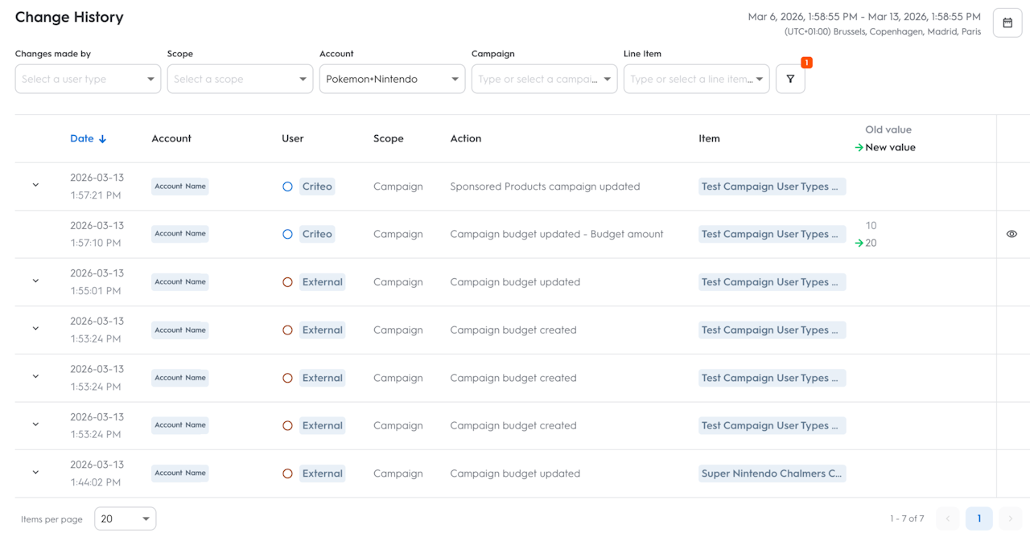1030x541 pixels.
Task: Click the Account column header
Action: (171, 138)
